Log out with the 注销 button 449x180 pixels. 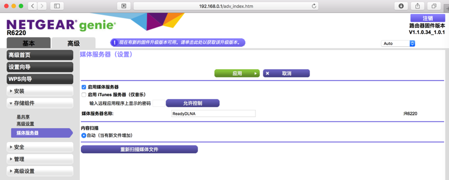pos(428,18)
